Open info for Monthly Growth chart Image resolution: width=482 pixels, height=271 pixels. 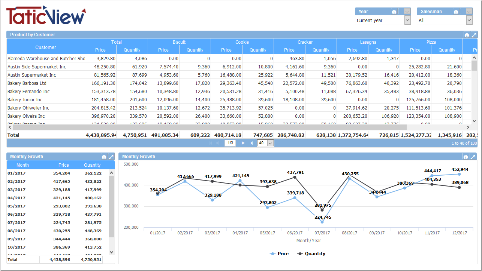466,157
